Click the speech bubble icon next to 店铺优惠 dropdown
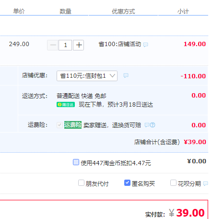This screenshot has height=219, width=212. pos(126,75)
